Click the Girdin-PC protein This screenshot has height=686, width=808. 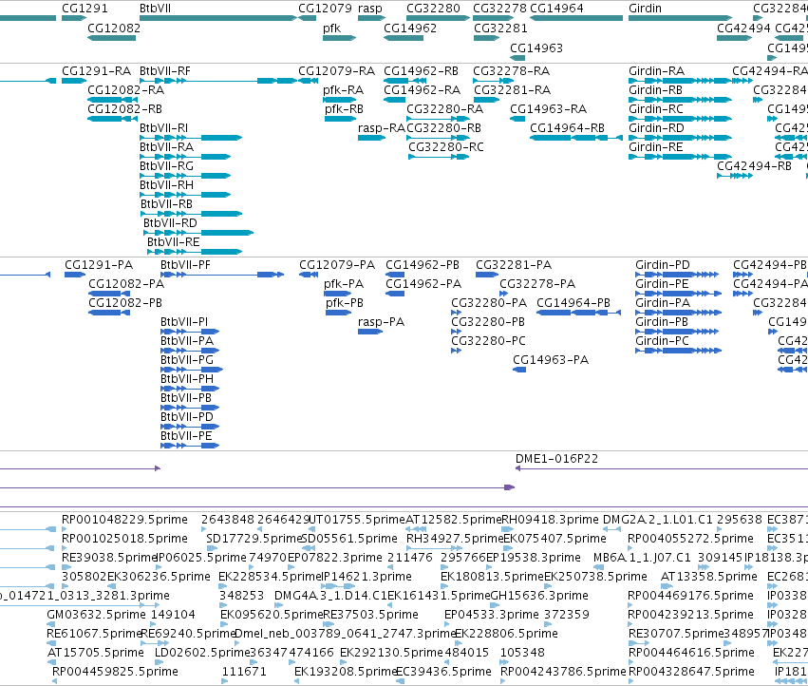[678, 351]
